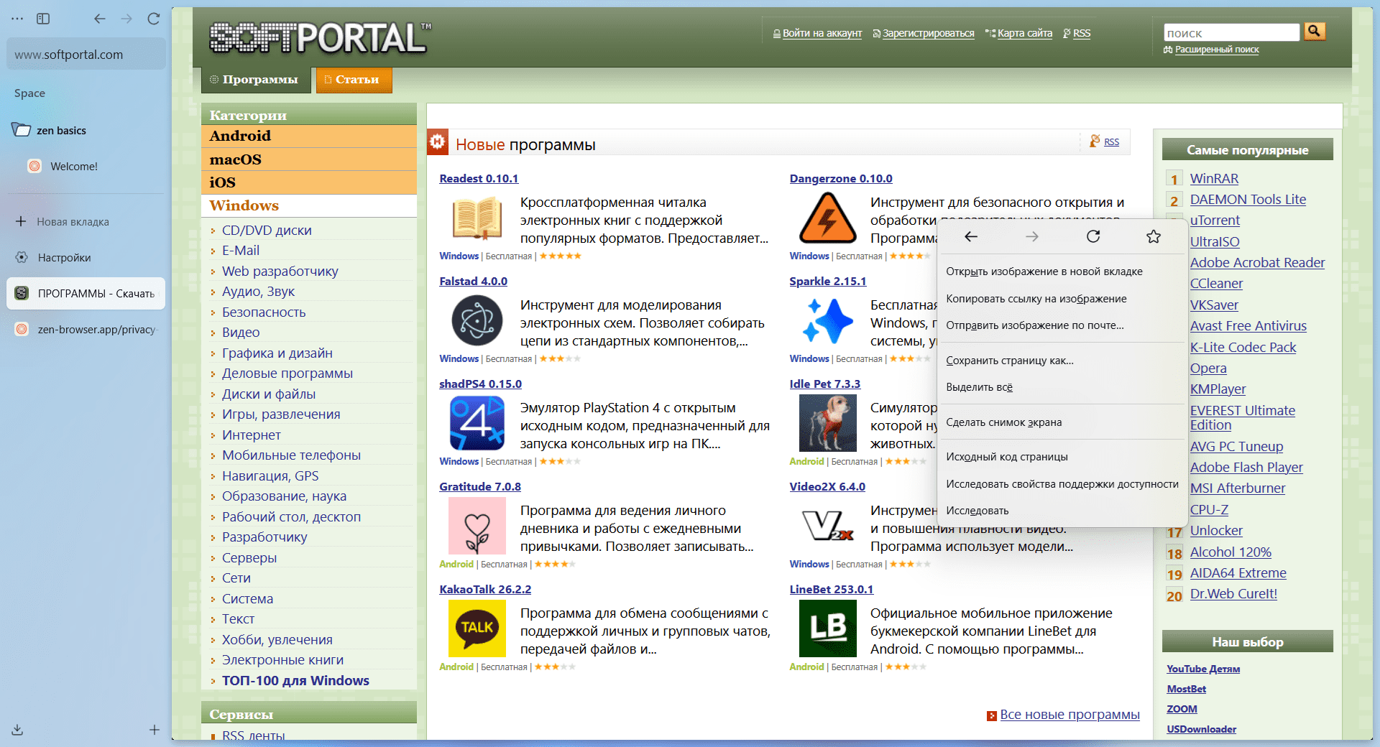The image size is (1380, 747).
Task: Open the downloads icon in the sidebar bottom
Action: [18, 730]
